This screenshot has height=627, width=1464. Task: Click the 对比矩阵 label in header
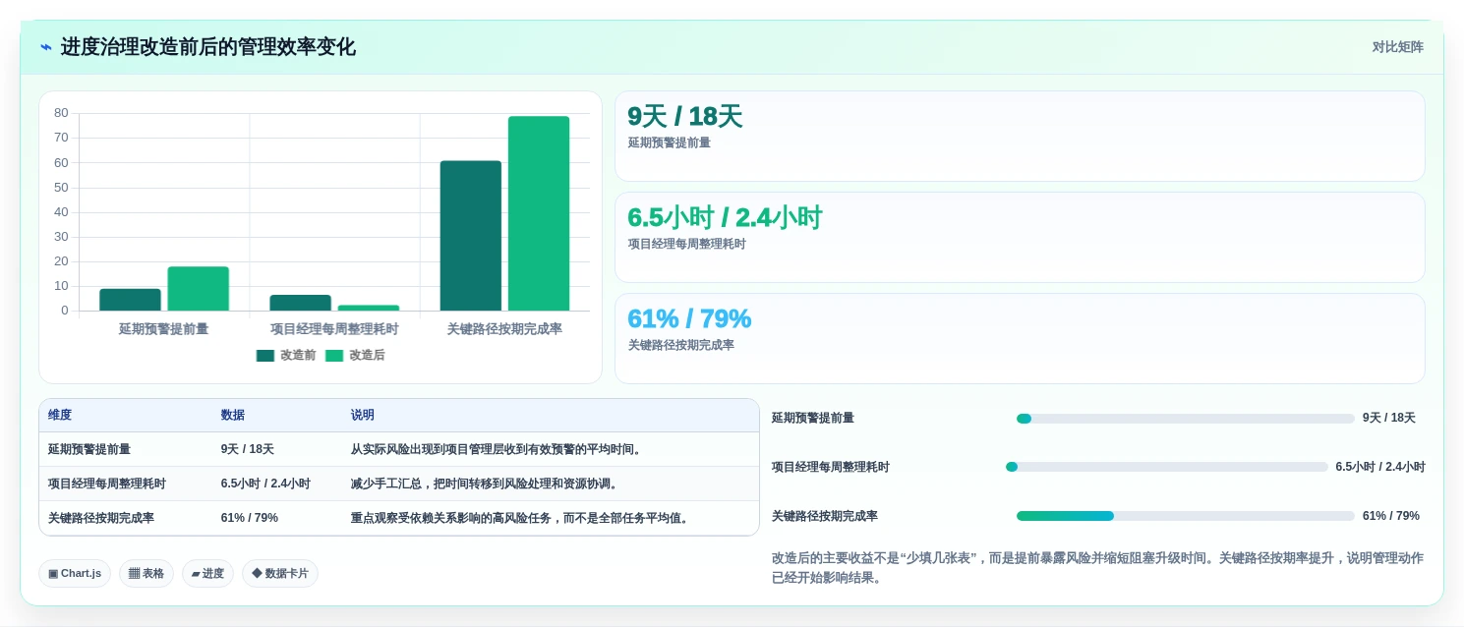pos(1397,46)
